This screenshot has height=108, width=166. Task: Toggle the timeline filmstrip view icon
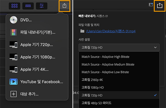(28, 6)
